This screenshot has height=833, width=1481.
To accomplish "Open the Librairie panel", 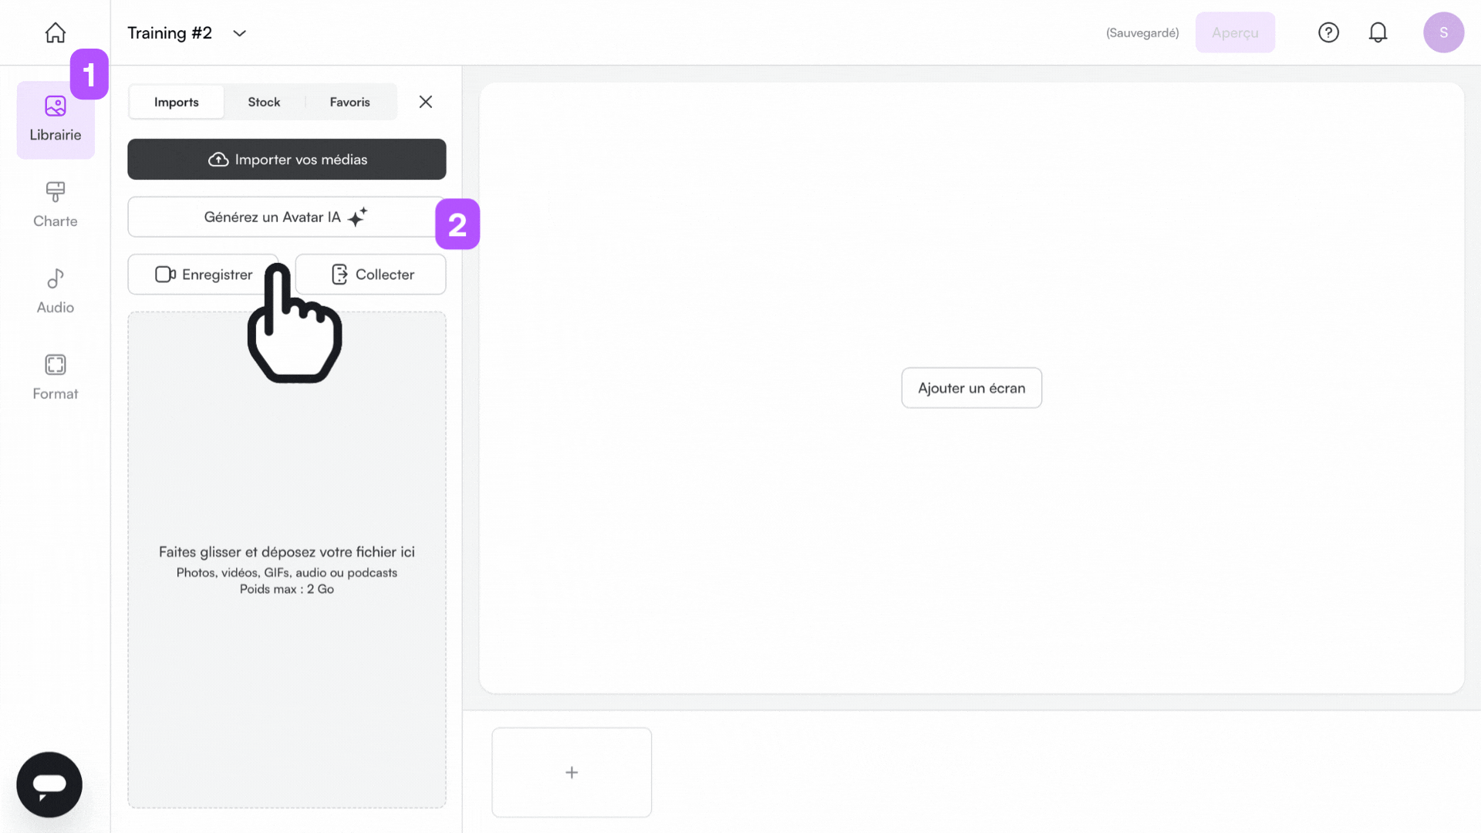I will [56, 120].
